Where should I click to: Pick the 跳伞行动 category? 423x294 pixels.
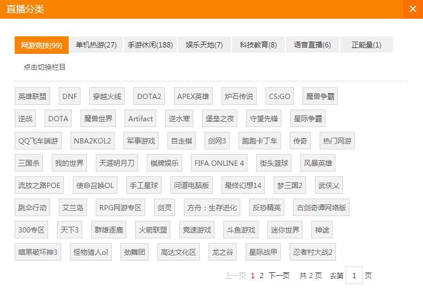[x=32, y=207]
